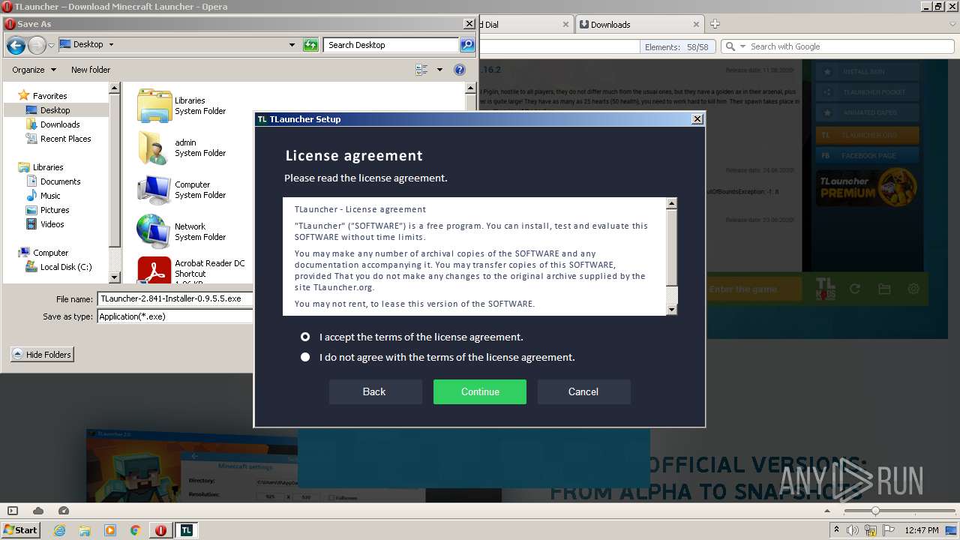
Task: Open the Windows Start menu
Action: click(21, 529)
